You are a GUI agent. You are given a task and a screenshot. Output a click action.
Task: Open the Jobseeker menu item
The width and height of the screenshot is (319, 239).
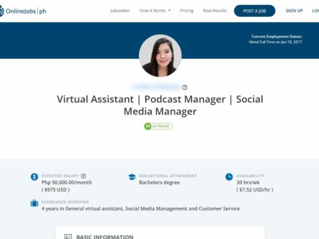(x=120, y=11)
